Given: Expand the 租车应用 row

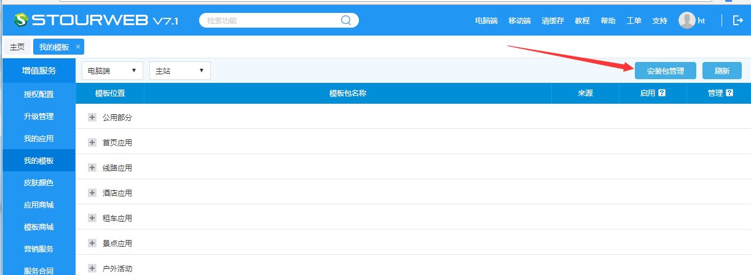Looking at the screenshot, I should point(92,218).
